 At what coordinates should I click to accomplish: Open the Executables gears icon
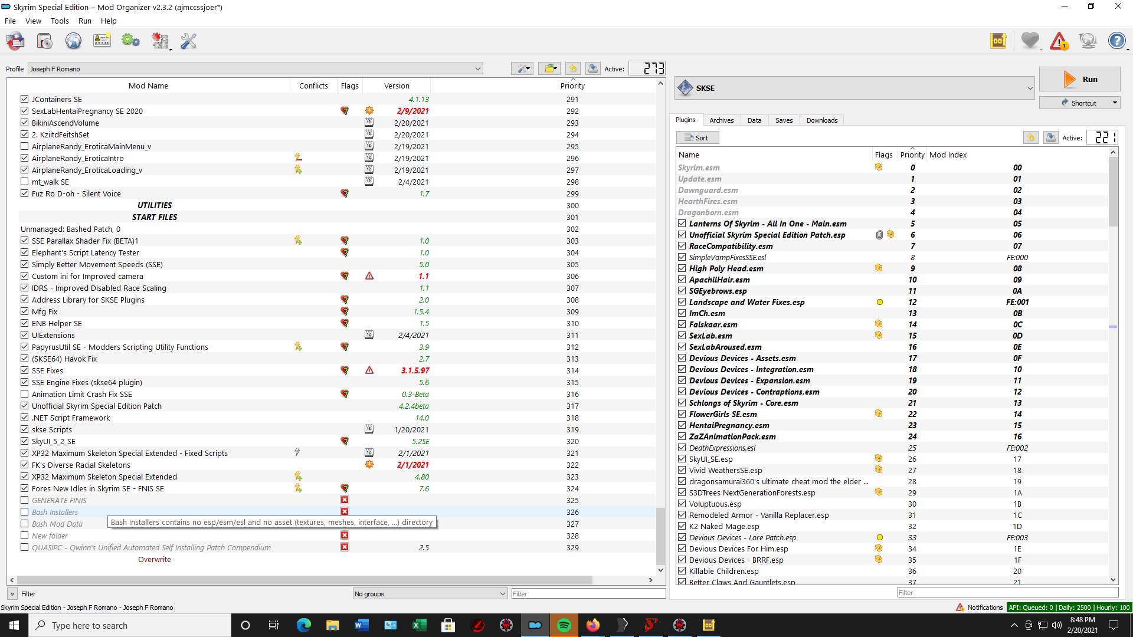point(130,41)
